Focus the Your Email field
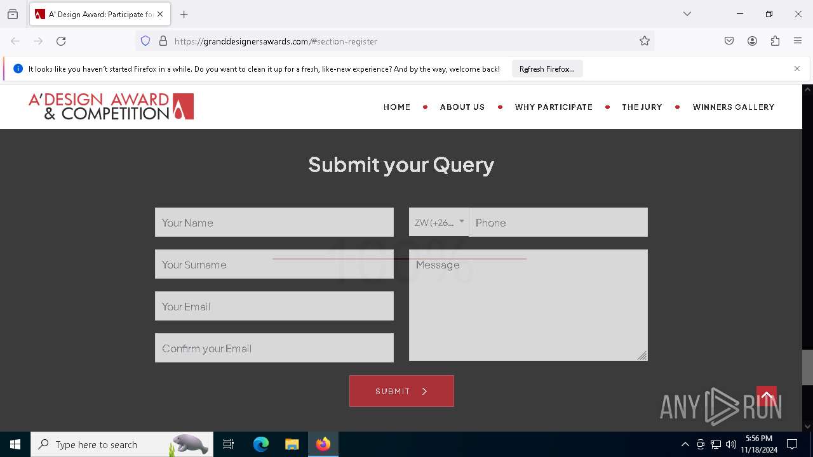 click(x=274, y=306)
